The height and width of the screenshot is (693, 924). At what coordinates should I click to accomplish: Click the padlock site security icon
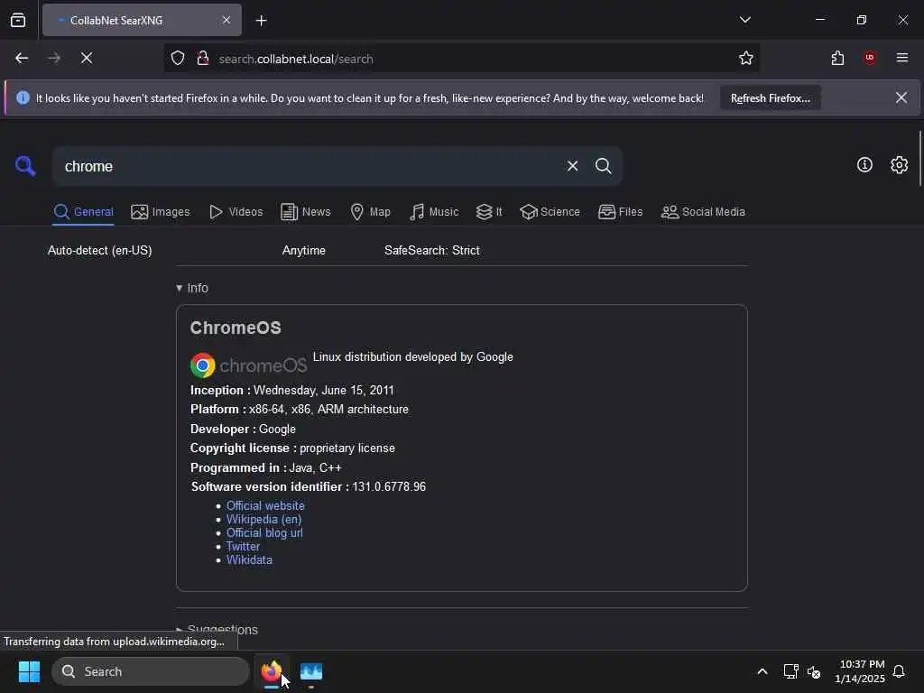click(203, 59)
